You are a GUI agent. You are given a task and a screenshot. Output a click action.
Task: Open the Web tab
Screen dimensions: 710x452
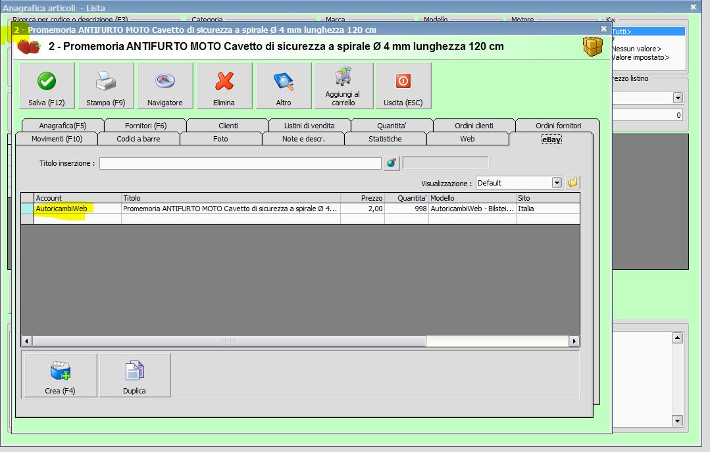468,139
